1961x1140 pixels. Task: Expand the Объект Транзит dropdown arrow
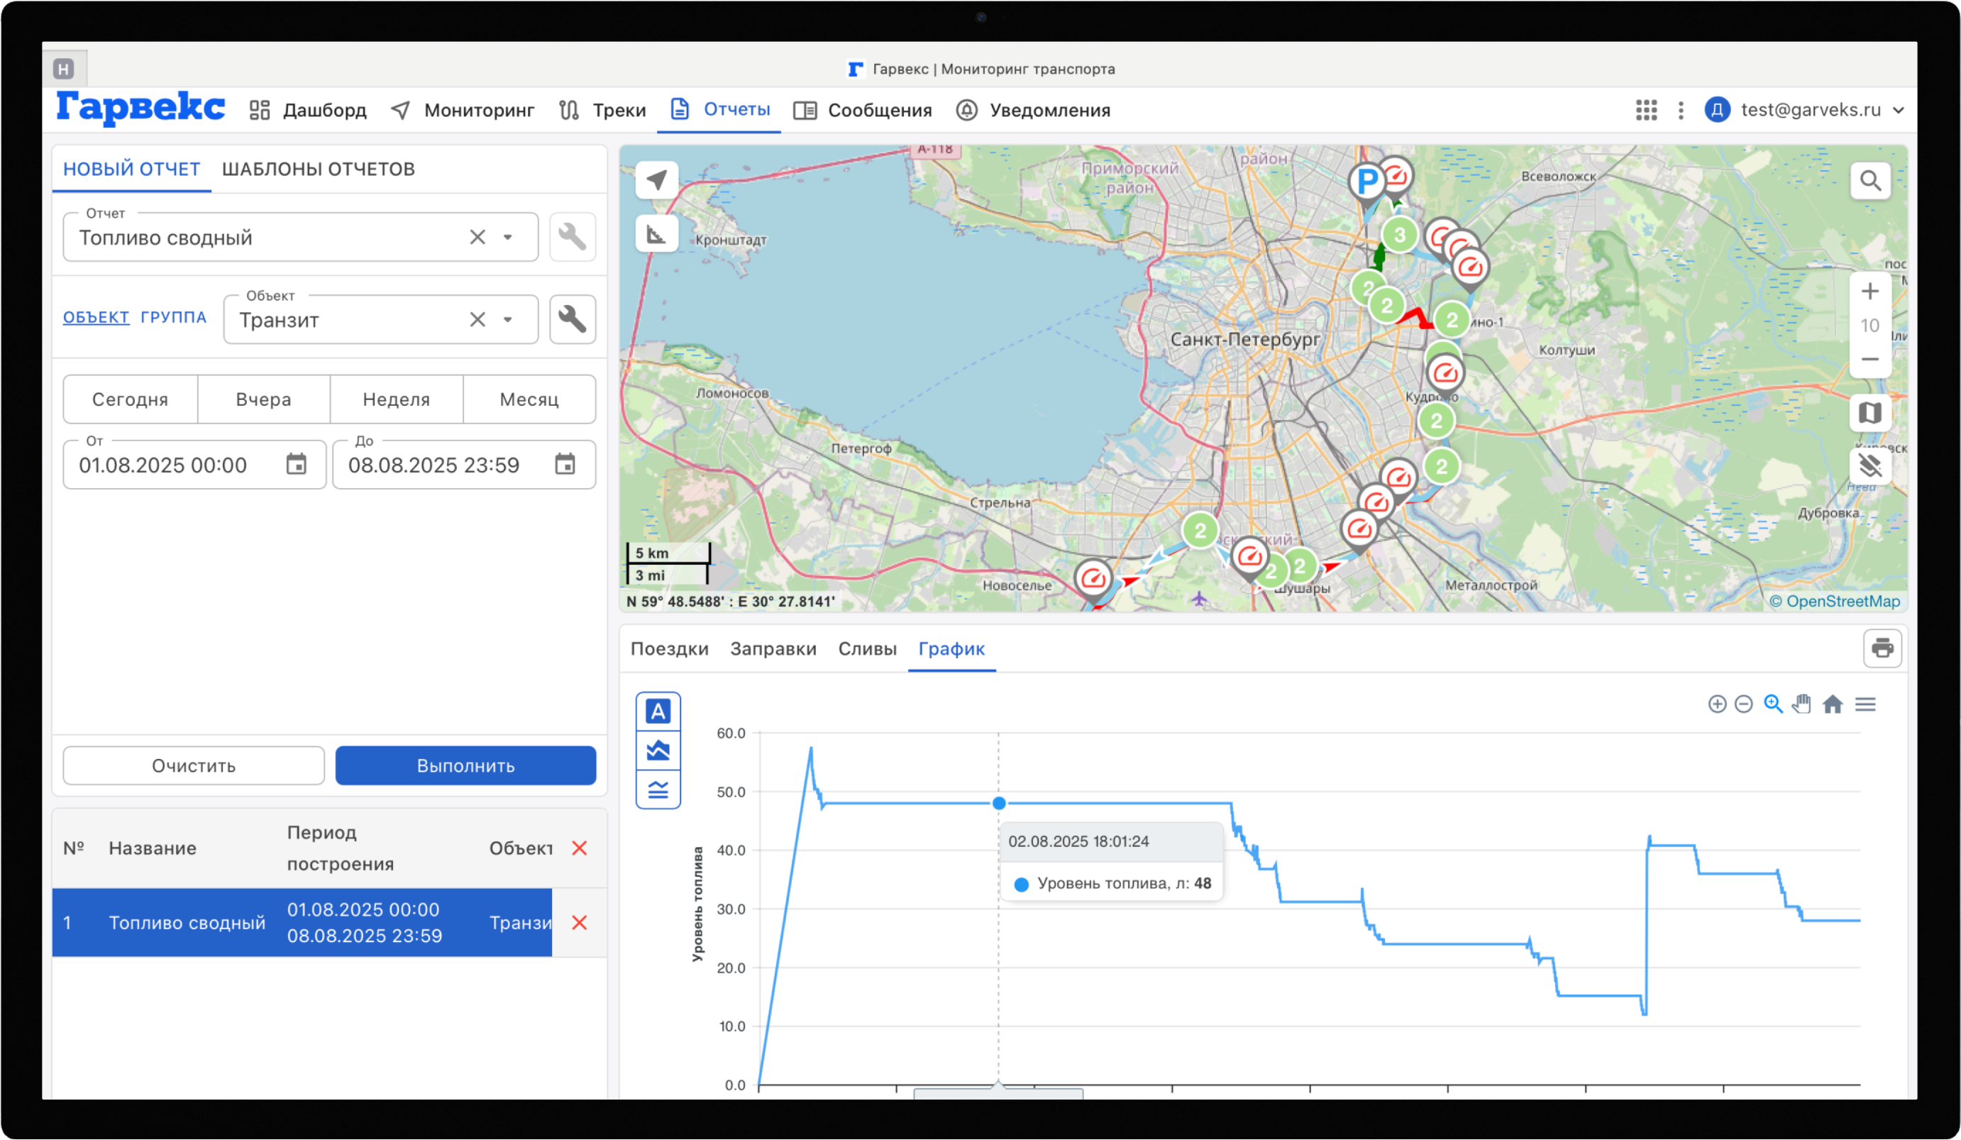click(507, 319)
